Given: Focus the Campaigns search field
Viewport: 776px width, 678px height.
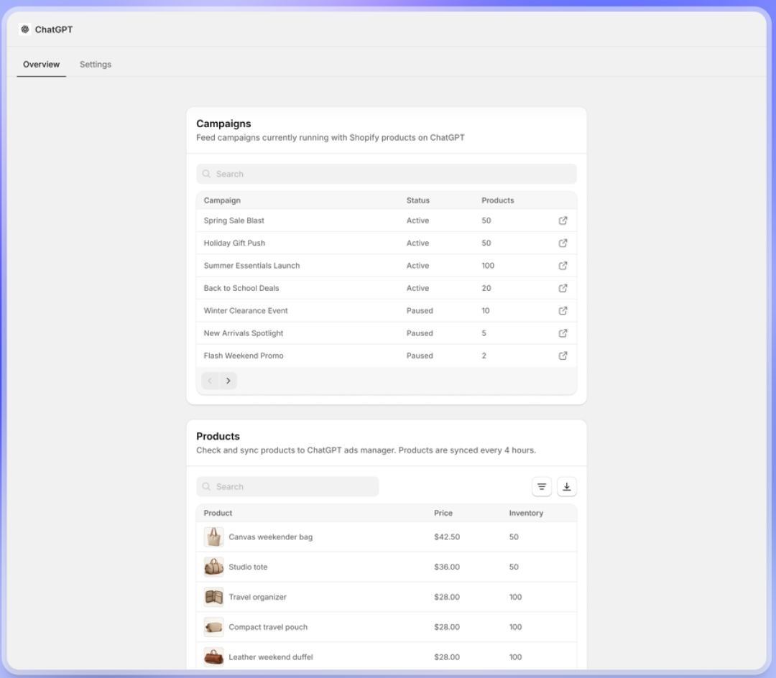Looking at the screenshot, I should point(387,174).
